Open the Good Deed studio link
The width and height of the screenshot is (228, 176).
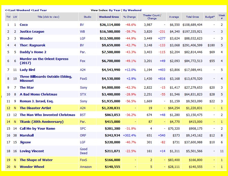pos(84,151)
